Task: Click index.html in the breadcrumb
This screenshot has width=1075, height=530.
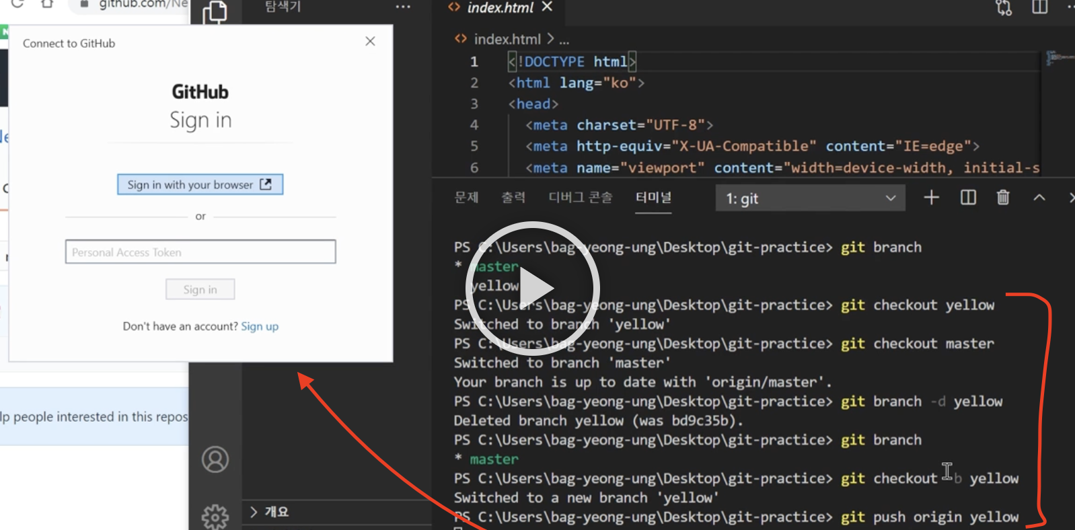Action: (x=507, y=39)
